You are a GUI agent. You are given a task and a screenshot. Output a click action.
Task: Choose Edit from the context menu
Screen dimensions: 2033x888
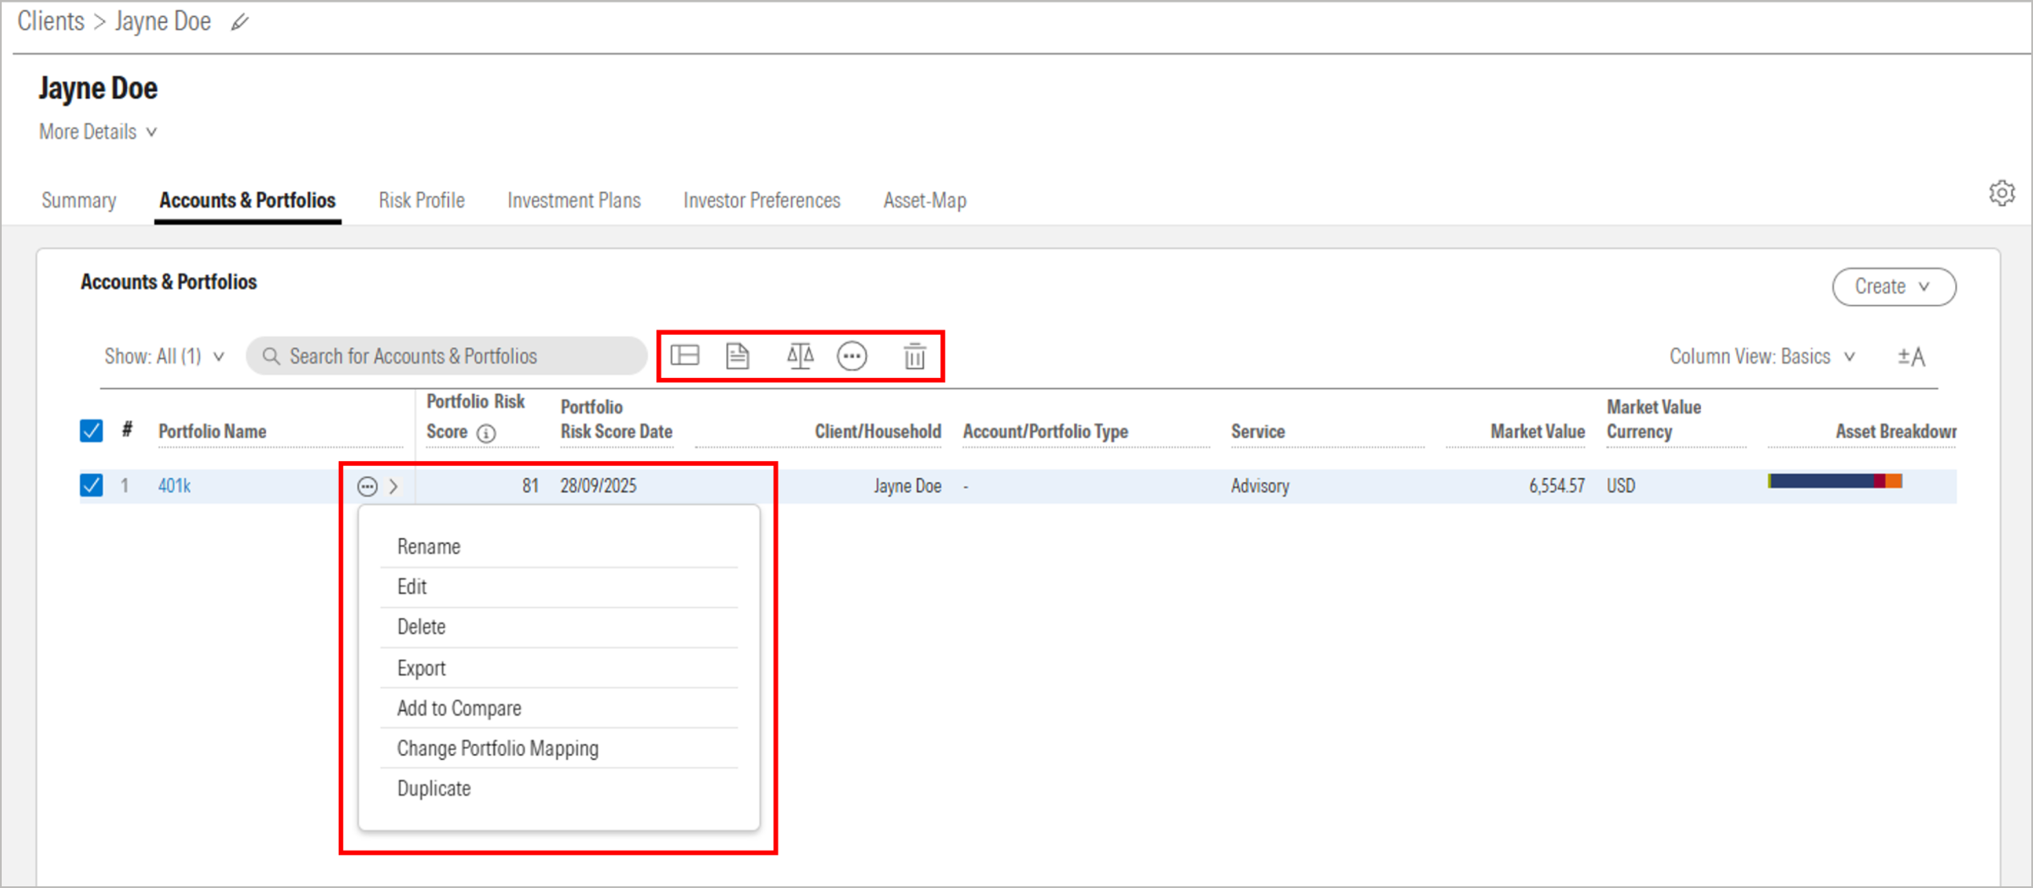pos(559,587)
